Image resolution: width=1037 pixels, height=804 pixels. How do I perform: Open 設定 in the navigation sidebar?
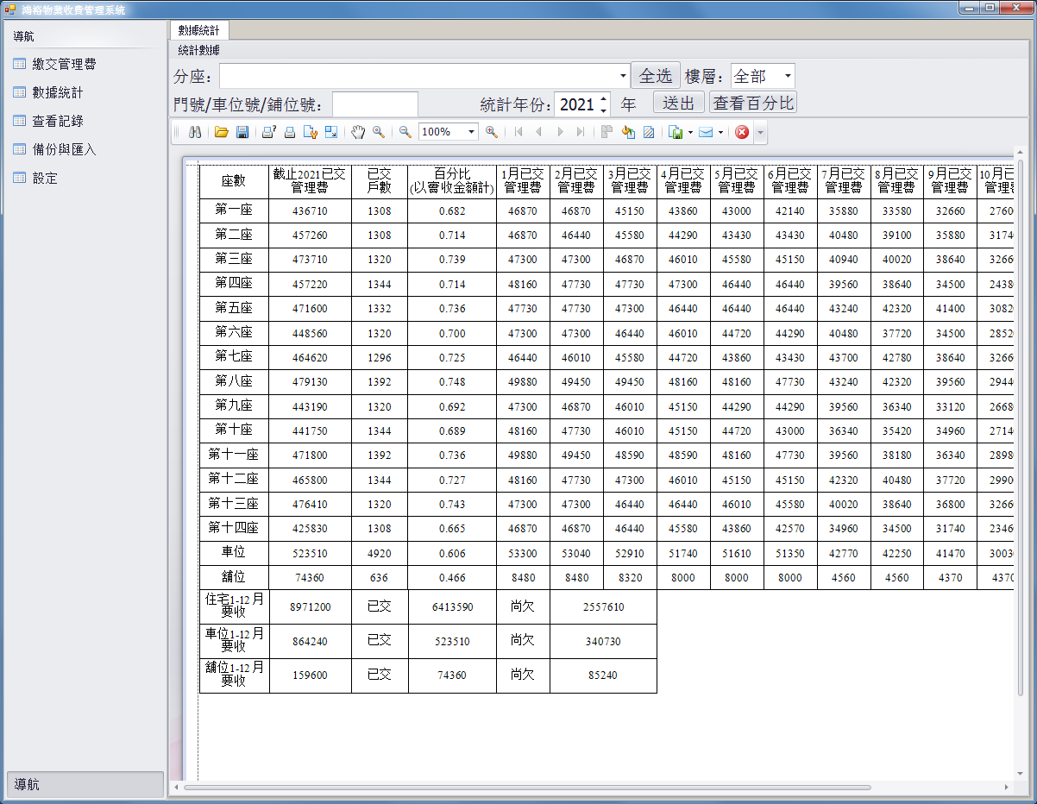click(x=44, y=178)
